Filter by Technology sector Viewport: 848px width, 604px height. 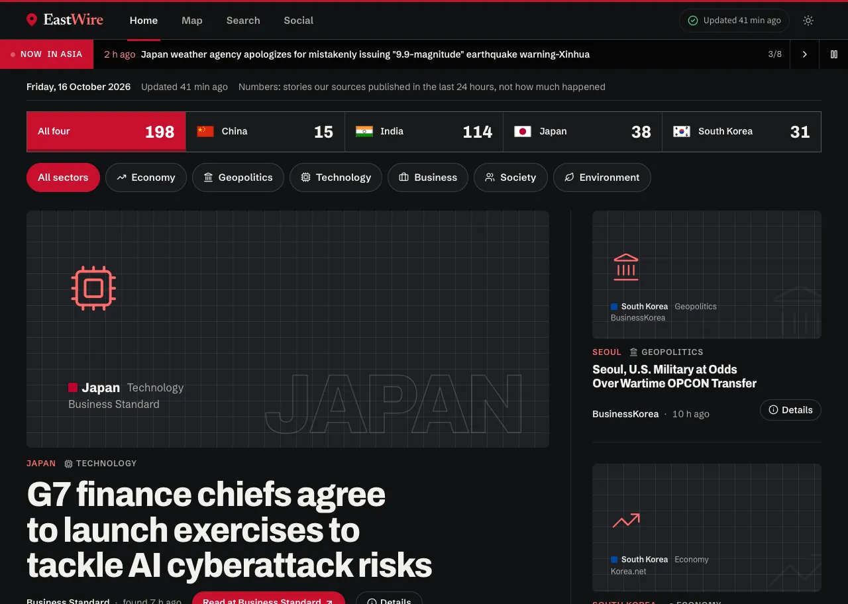tap(336, 177)
